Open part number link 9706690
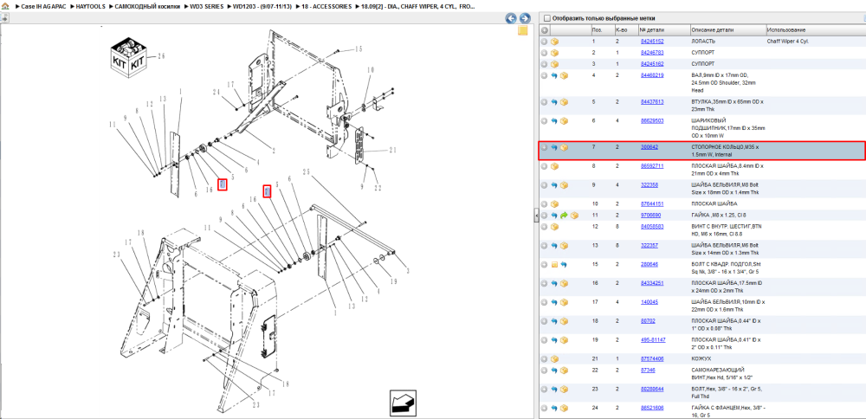The height and width of the screenshot is (419, 866). 650,216
